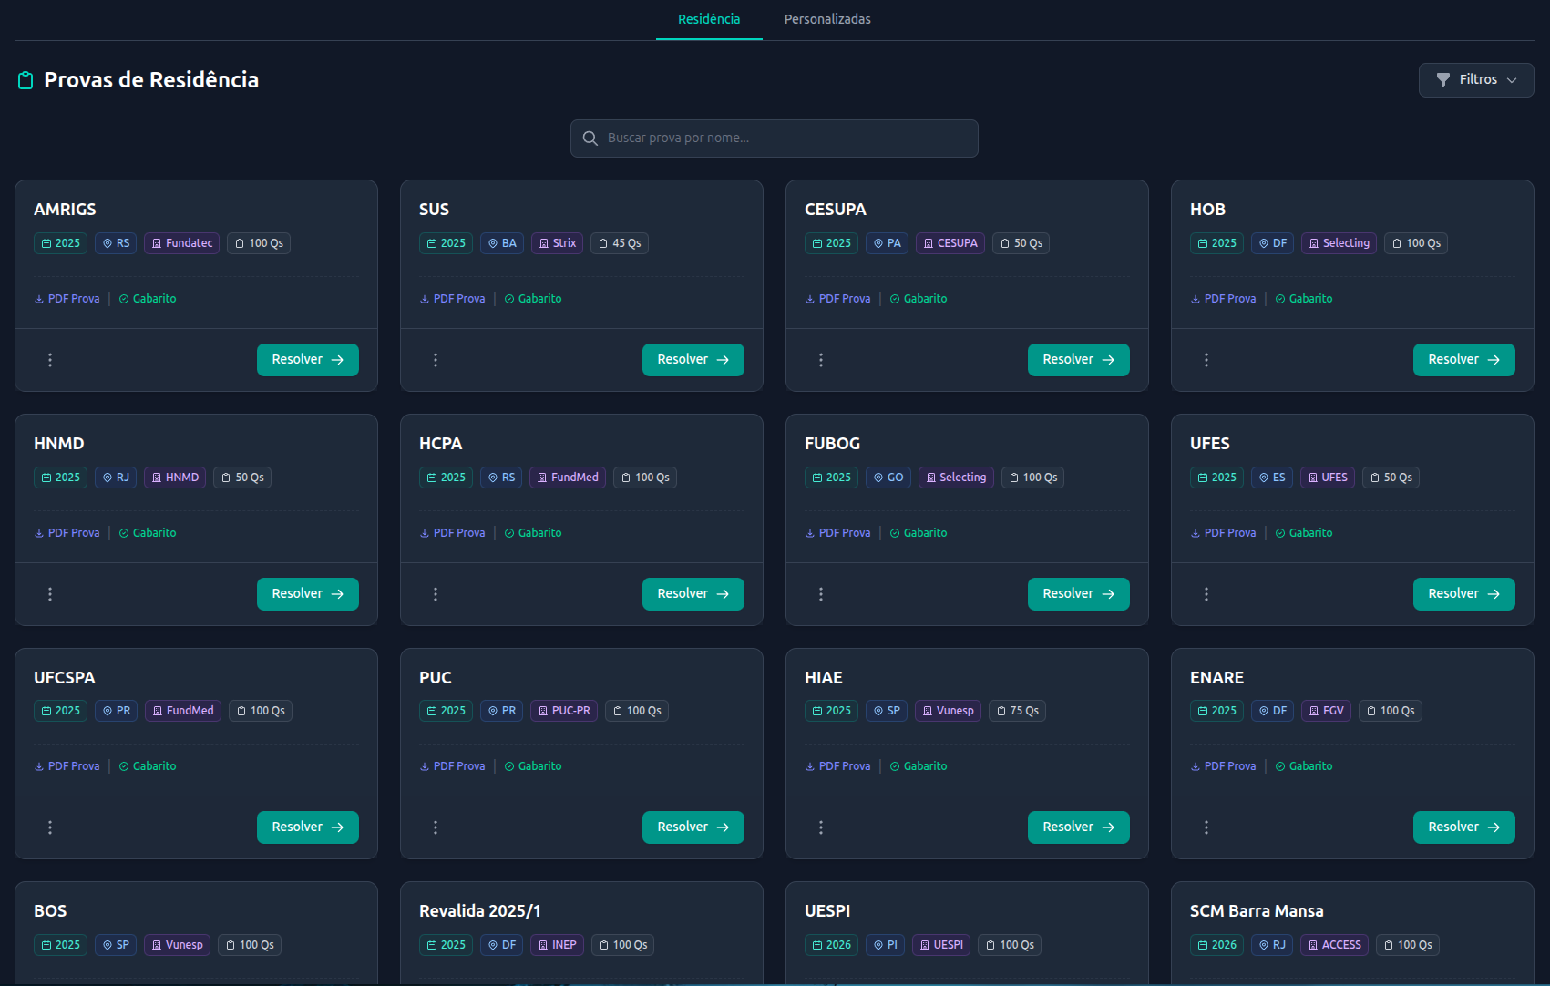The width and height of the screenshot is (1550, 986).
Task: Expand the options menu on PUC card
Action: (x=436, y=827)
